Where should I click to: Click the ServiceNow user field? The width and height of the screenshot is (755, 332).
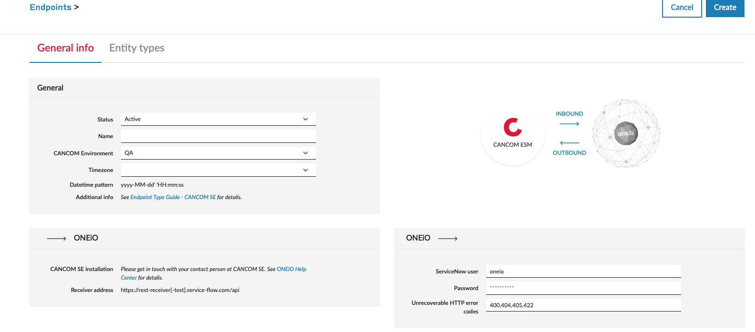(x=583, y=272)
